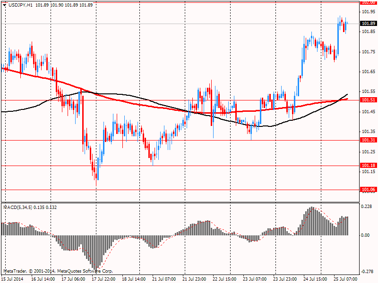Open the chart menu triangle beside USDJPY,H1

click(x=4, y=5)
